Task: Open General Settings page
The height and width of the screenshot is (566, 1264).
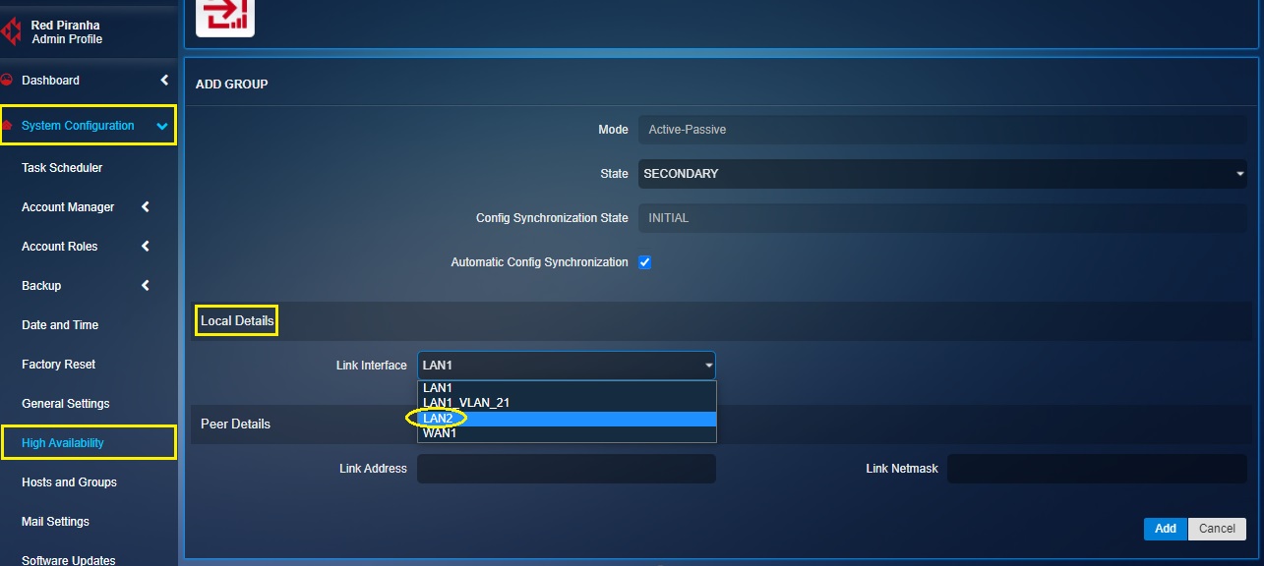Action: (x=66, y=404)
